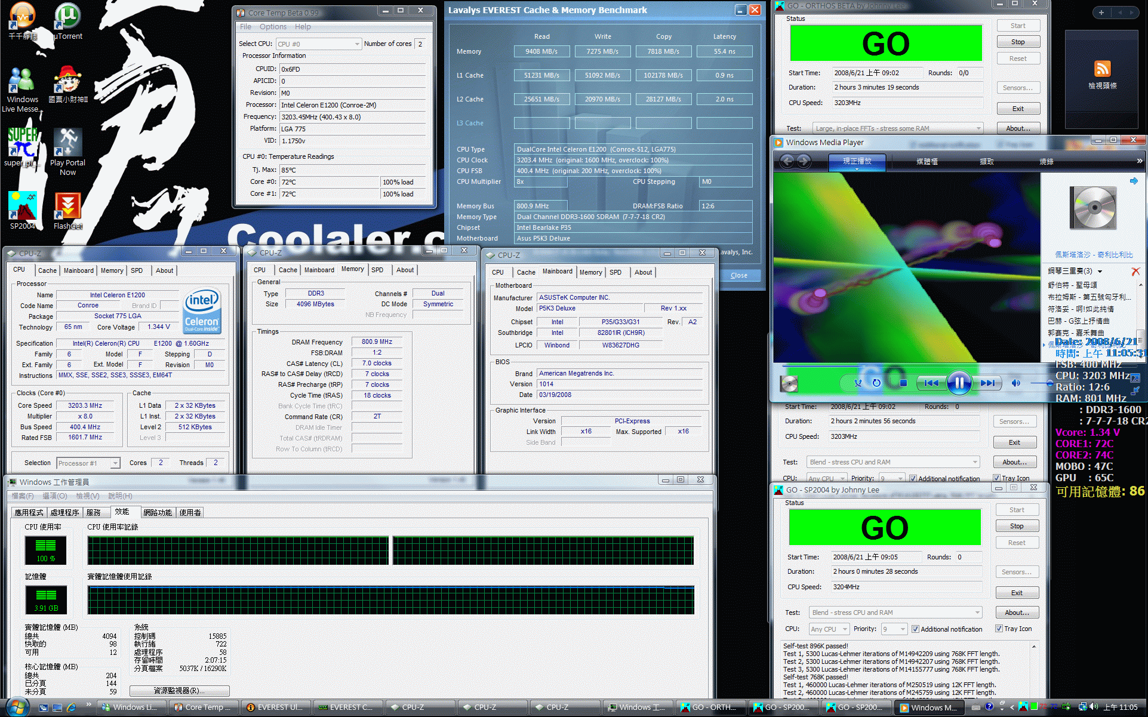
Task: Click the sidebar gadget add plus button
Action: 1101,13
